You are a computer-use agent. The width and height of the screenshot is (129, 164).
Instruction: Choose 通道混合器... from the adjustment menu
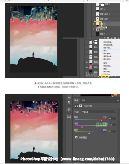point(109,56)
